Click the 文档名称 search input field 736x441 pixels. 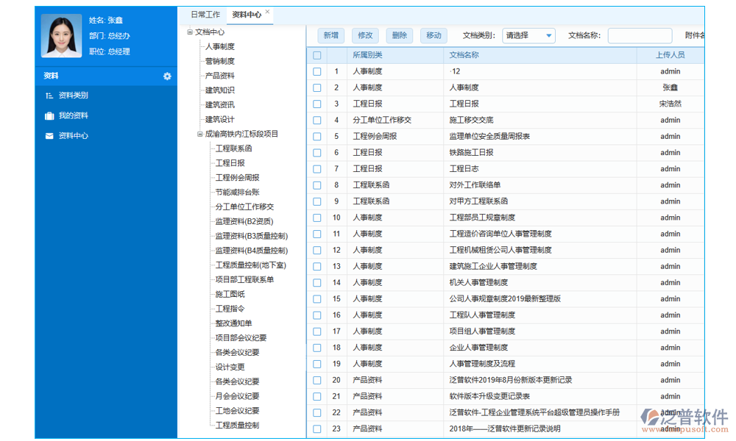pos(639,35)
